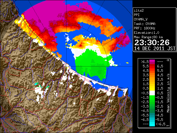Select the 'Elevation:1.0' text
The image size is (177, 133).
click(147, 33)
